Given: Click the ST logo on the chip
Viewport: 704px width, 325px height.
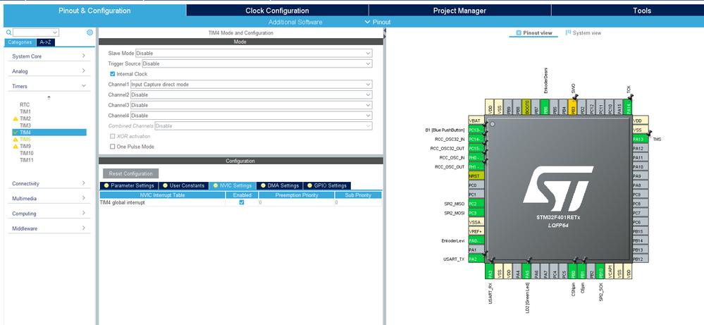Looking at the screenshot, I should pyautogui.click(x=558, y=188).
